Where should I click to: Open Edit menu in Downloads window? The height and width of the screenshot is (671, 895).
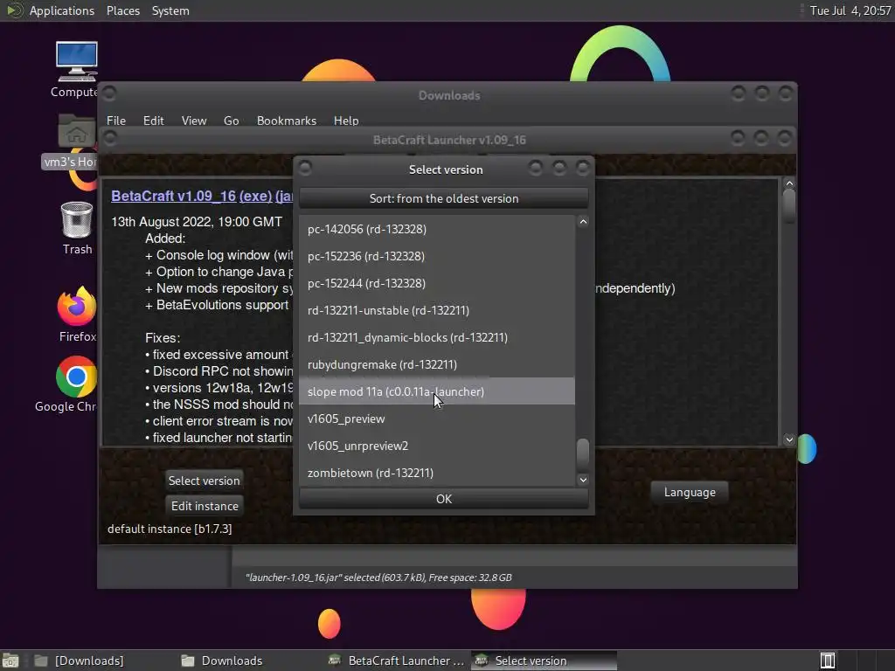click(153, 121)
